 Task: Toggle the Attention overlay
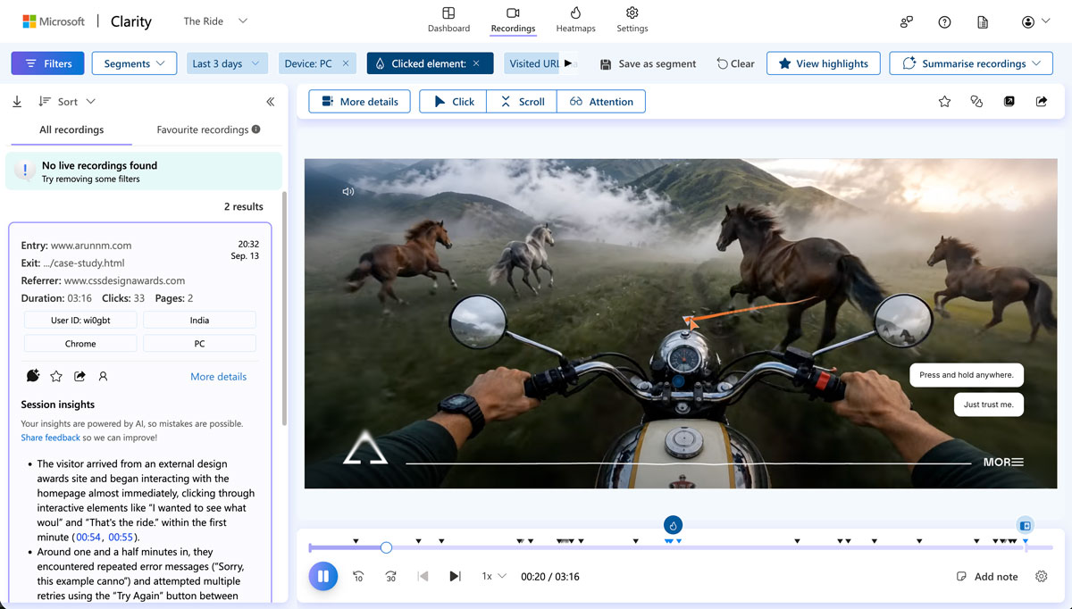tap(601, 102)
